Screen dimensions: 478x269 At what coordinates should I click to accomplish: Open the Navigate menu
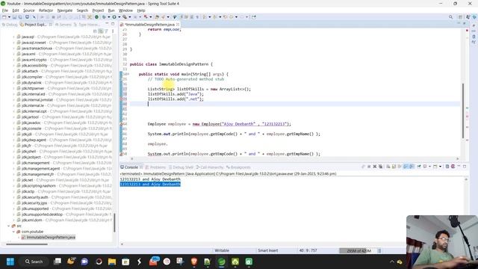(65, 10)
